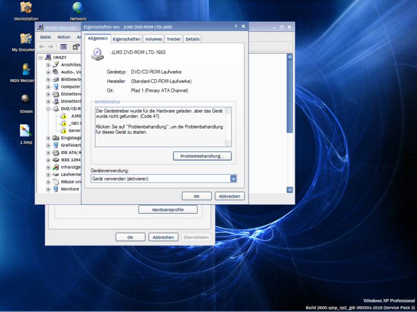Select the MSN Messenger desktop icon
This screenshot has height=312, width=417.
tap(26, 70)
